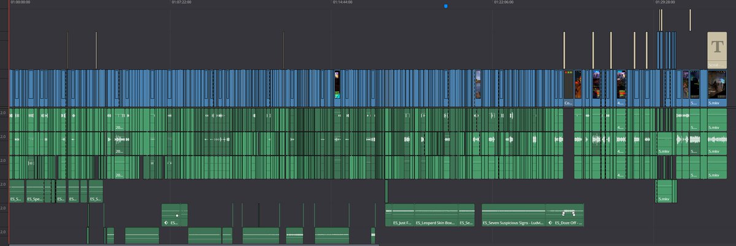Screen dimensions: 736x246
Task: Select the ES_Seven Suspicious Signs audio clip
Action: pyautogui.click(x=513, y=215)
